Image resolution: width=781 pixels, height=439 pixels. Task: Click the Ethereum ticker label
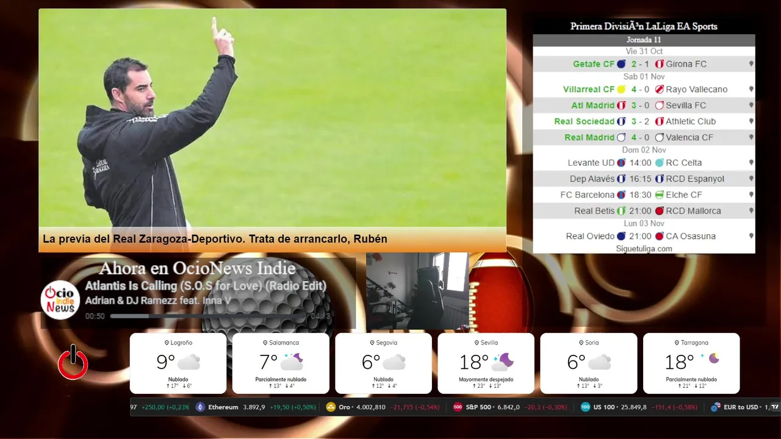(x=223, y=407)
